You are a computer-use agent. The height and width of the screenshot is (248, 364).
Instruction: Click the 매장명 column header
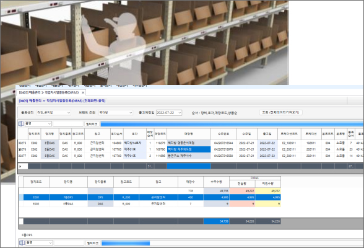tap(189, 134)
